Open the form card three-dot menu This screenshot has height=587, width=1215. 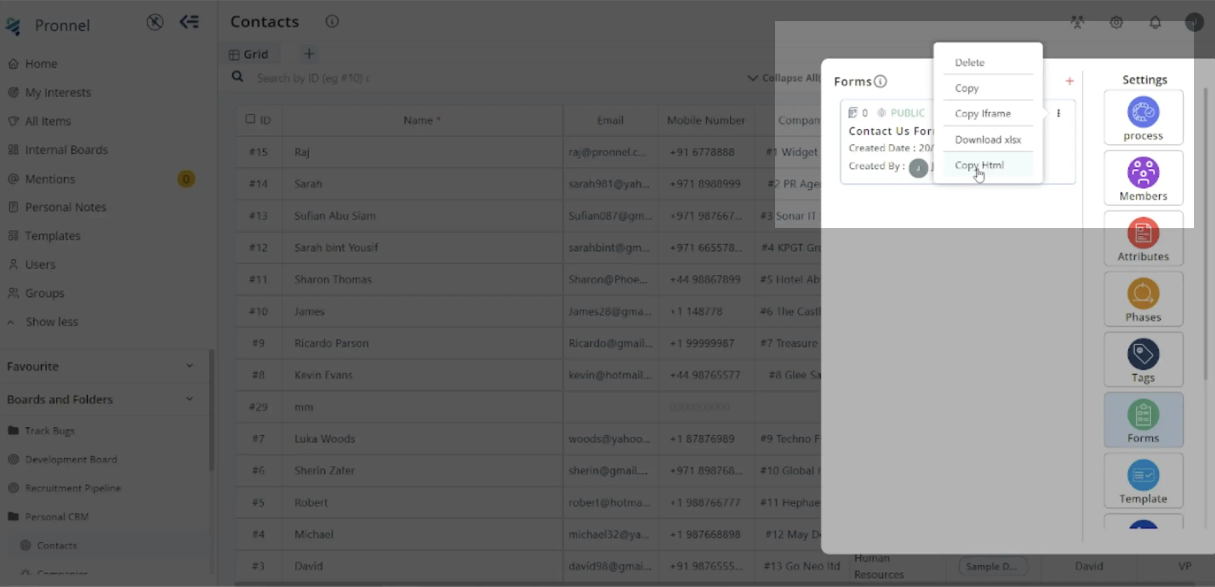coord(1058,113)
